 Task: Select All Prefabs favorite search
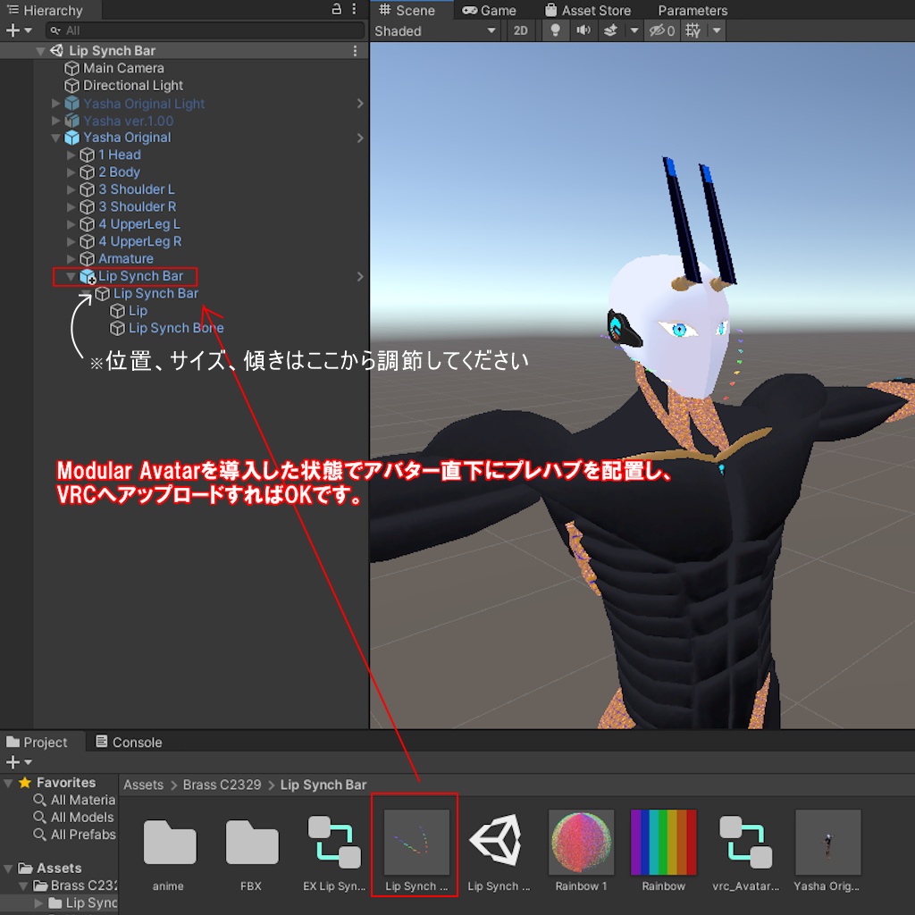coord(75,835)
